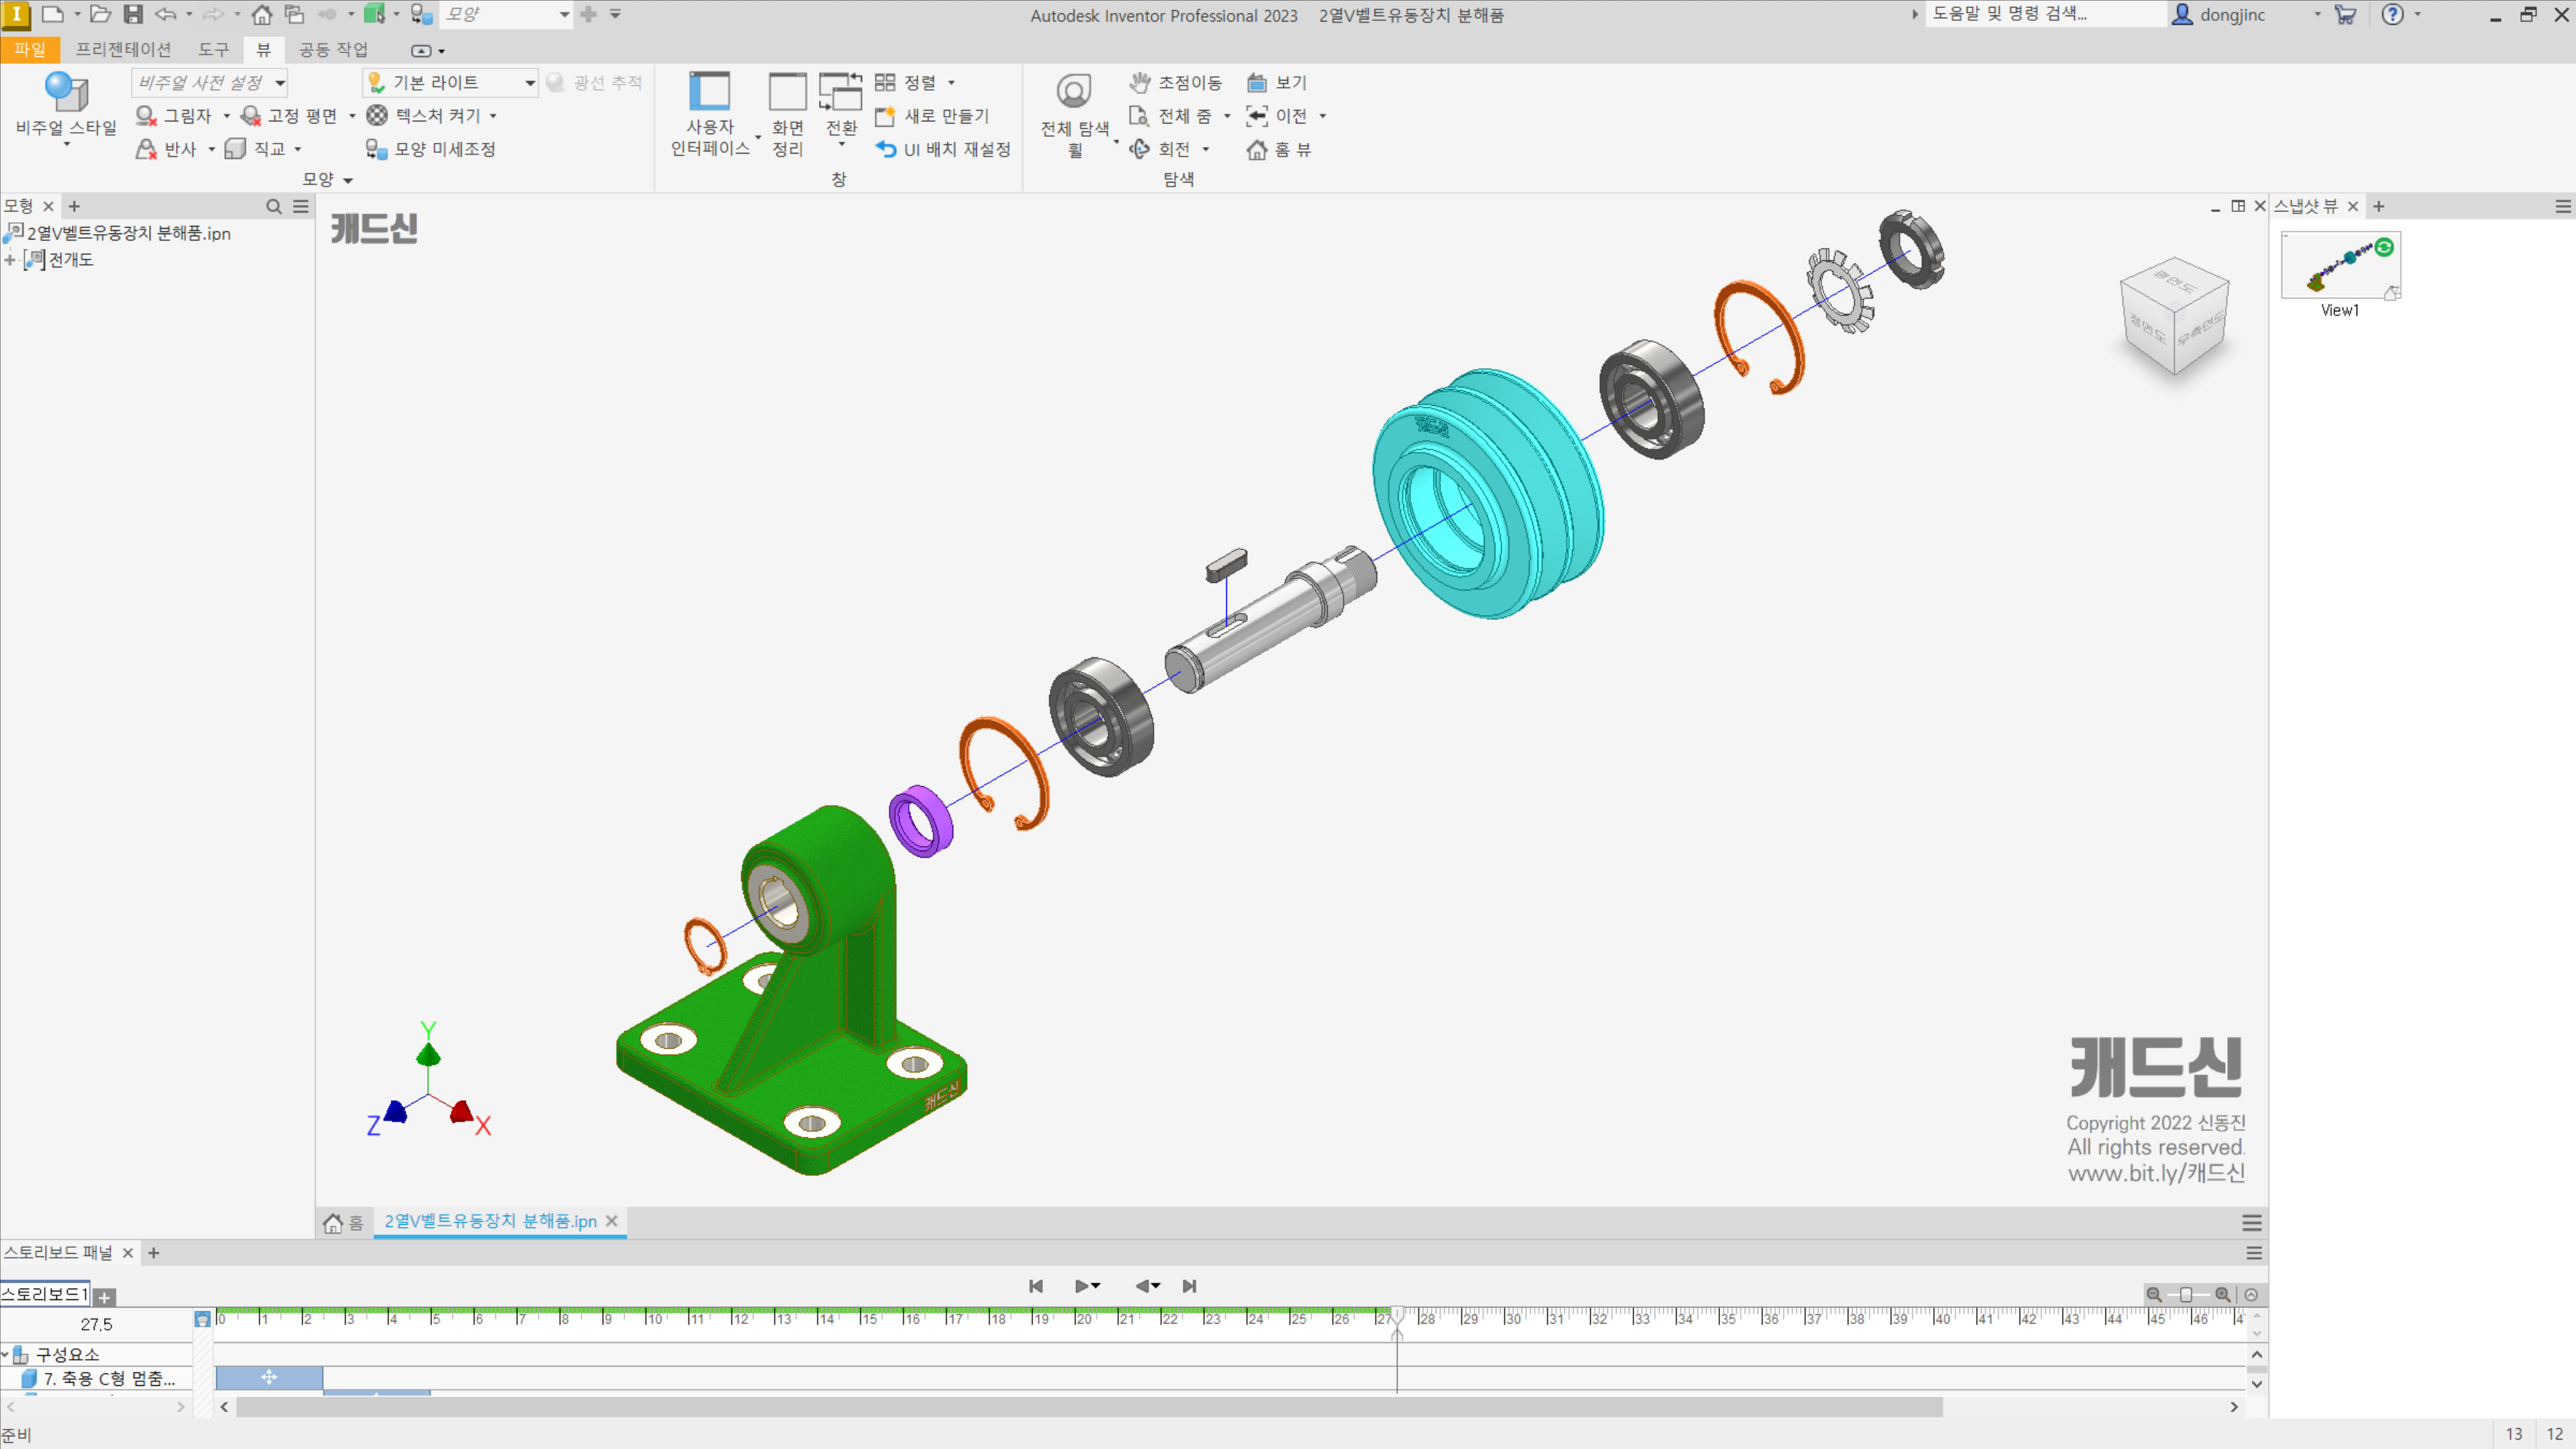Click the ViewCube navigation cube

(2174, 315)
